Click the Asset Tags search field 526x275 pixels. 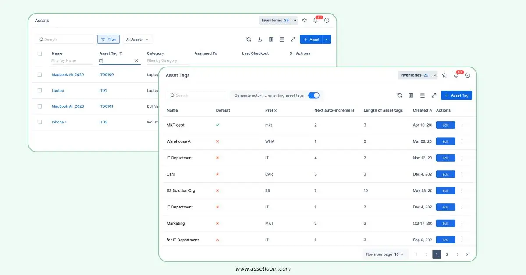point(196,95)
